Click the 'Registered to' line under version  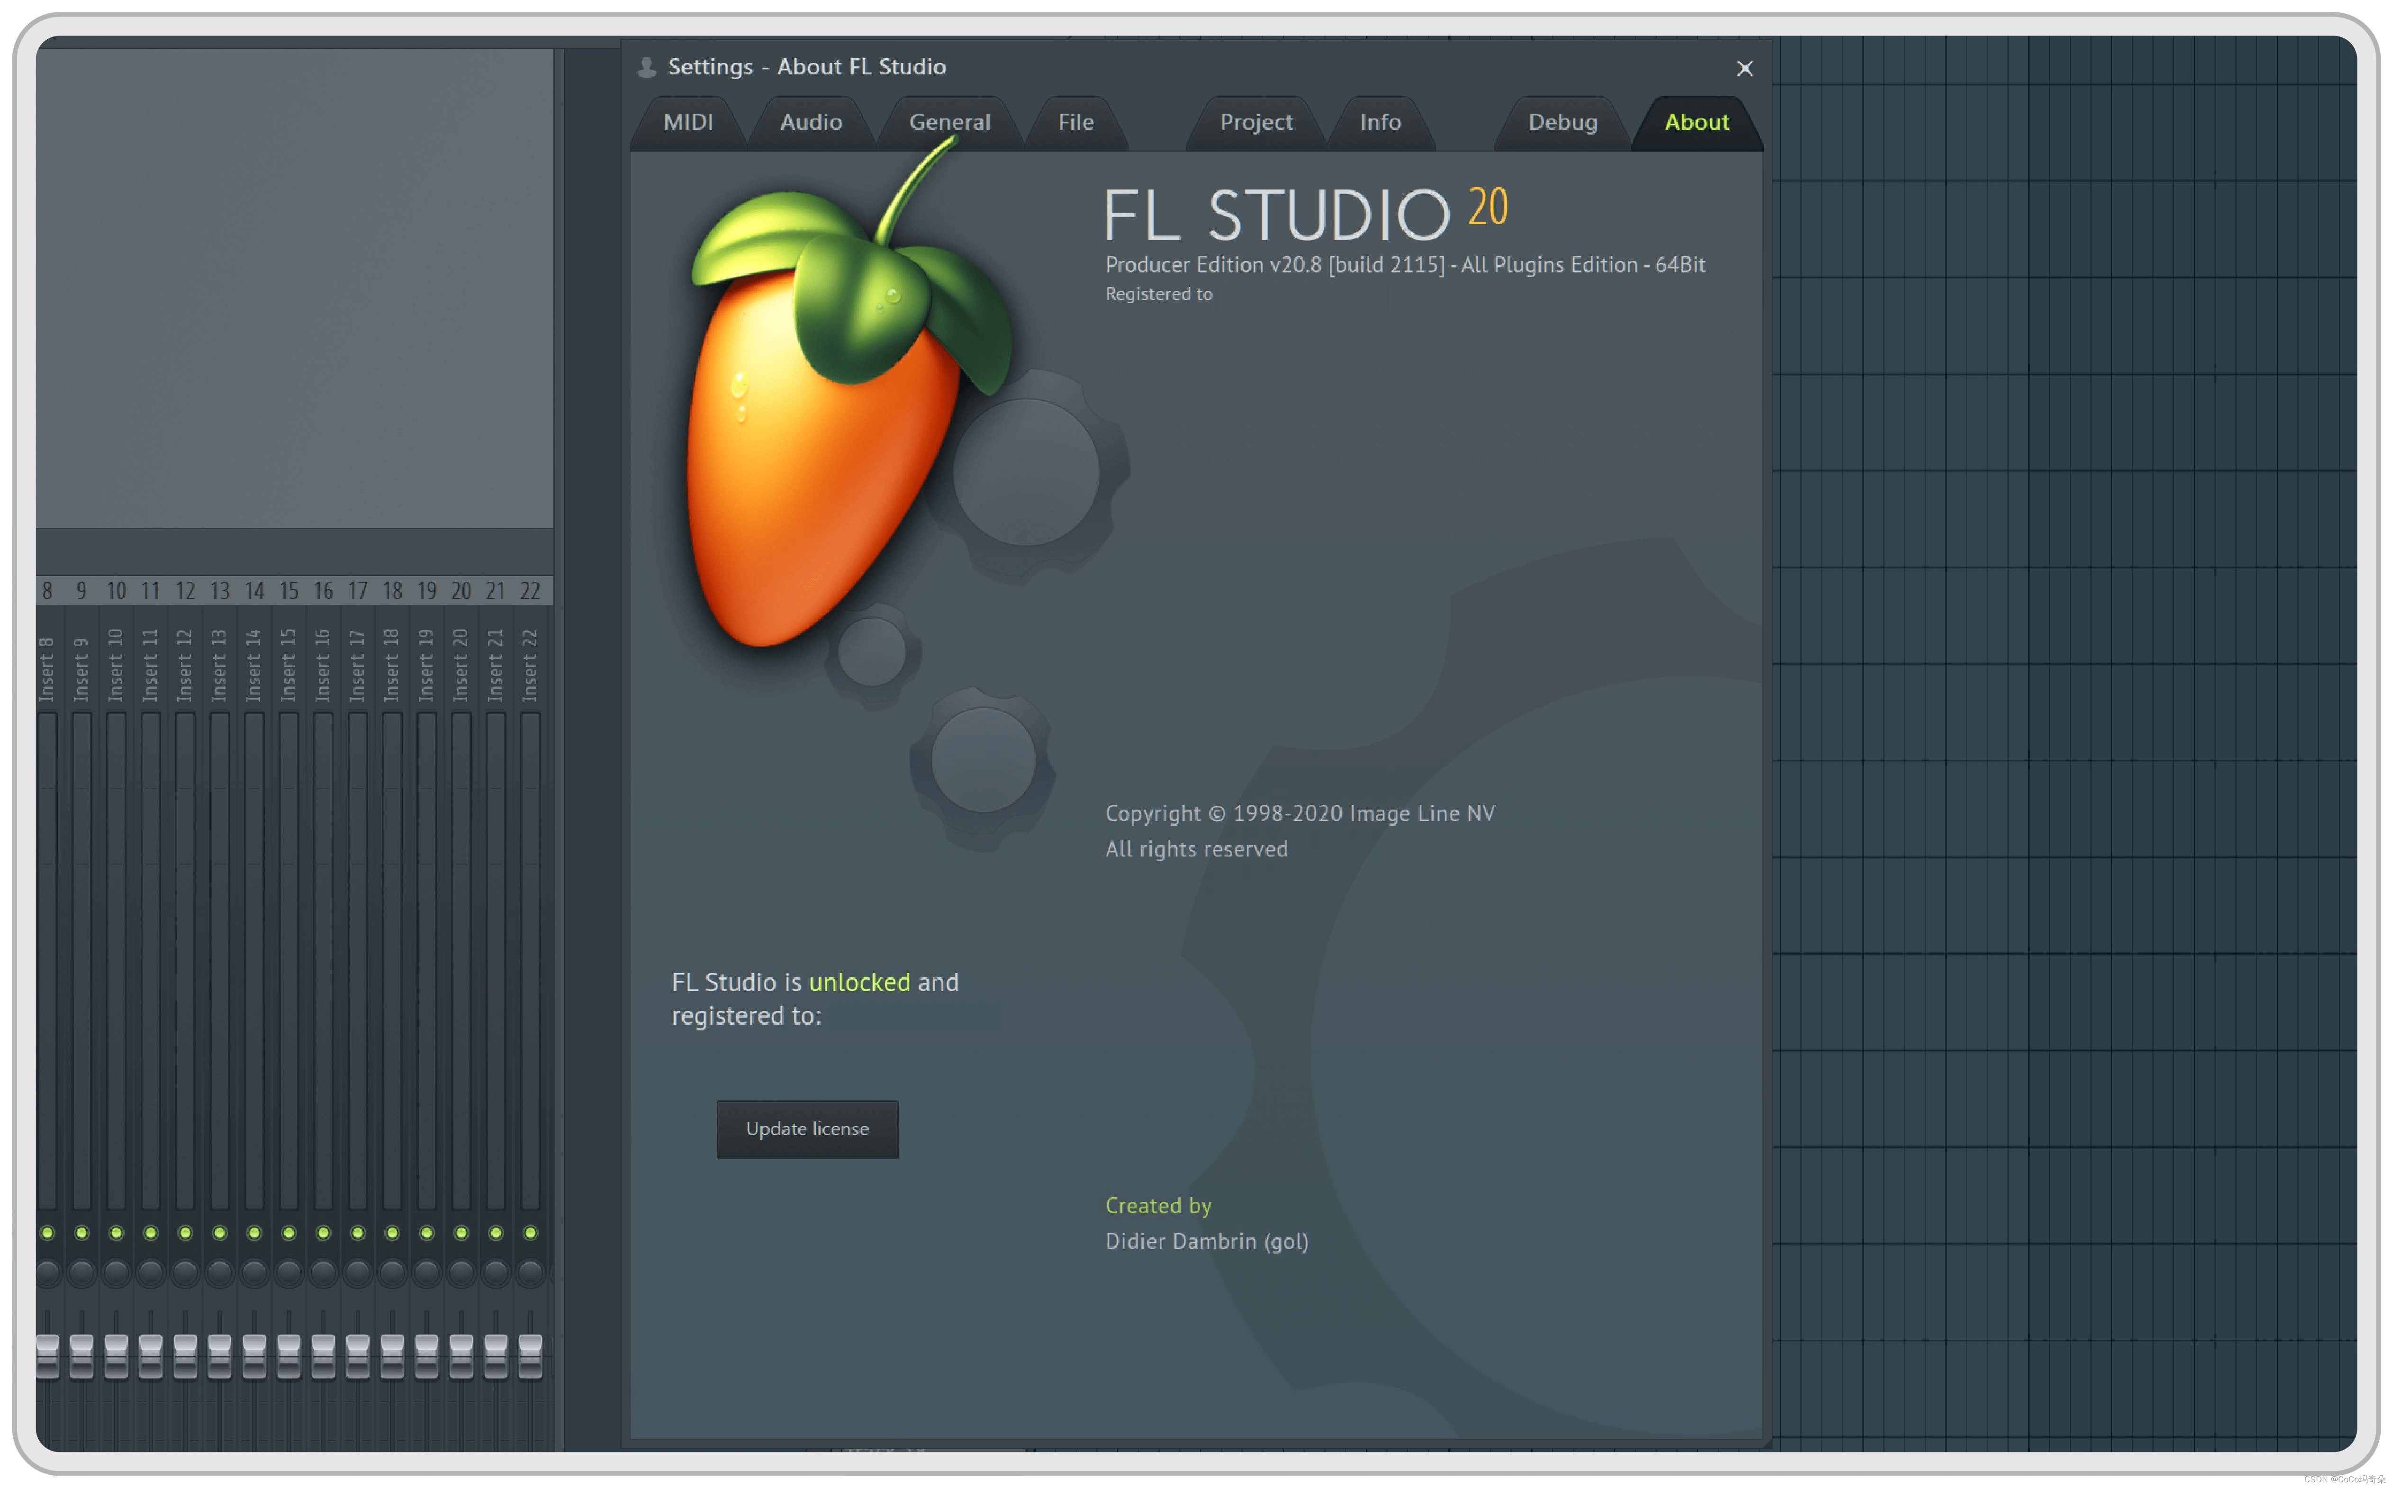[1158, 293]
